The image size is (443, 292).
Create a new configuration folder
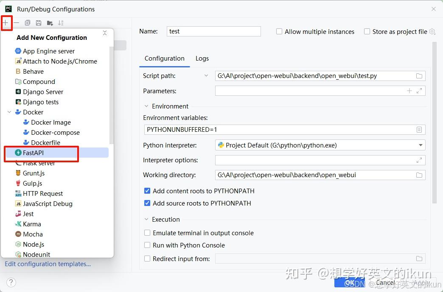point(50,22)
